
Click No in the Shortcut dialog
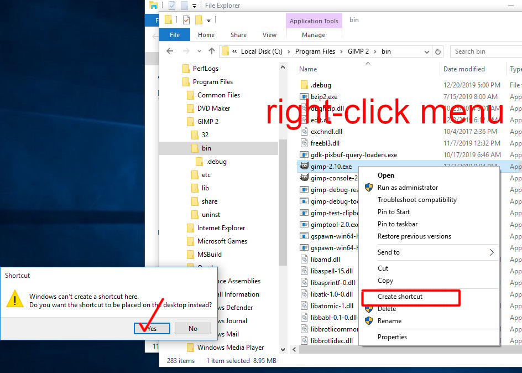pyautogui.click(x=193, y=329)
